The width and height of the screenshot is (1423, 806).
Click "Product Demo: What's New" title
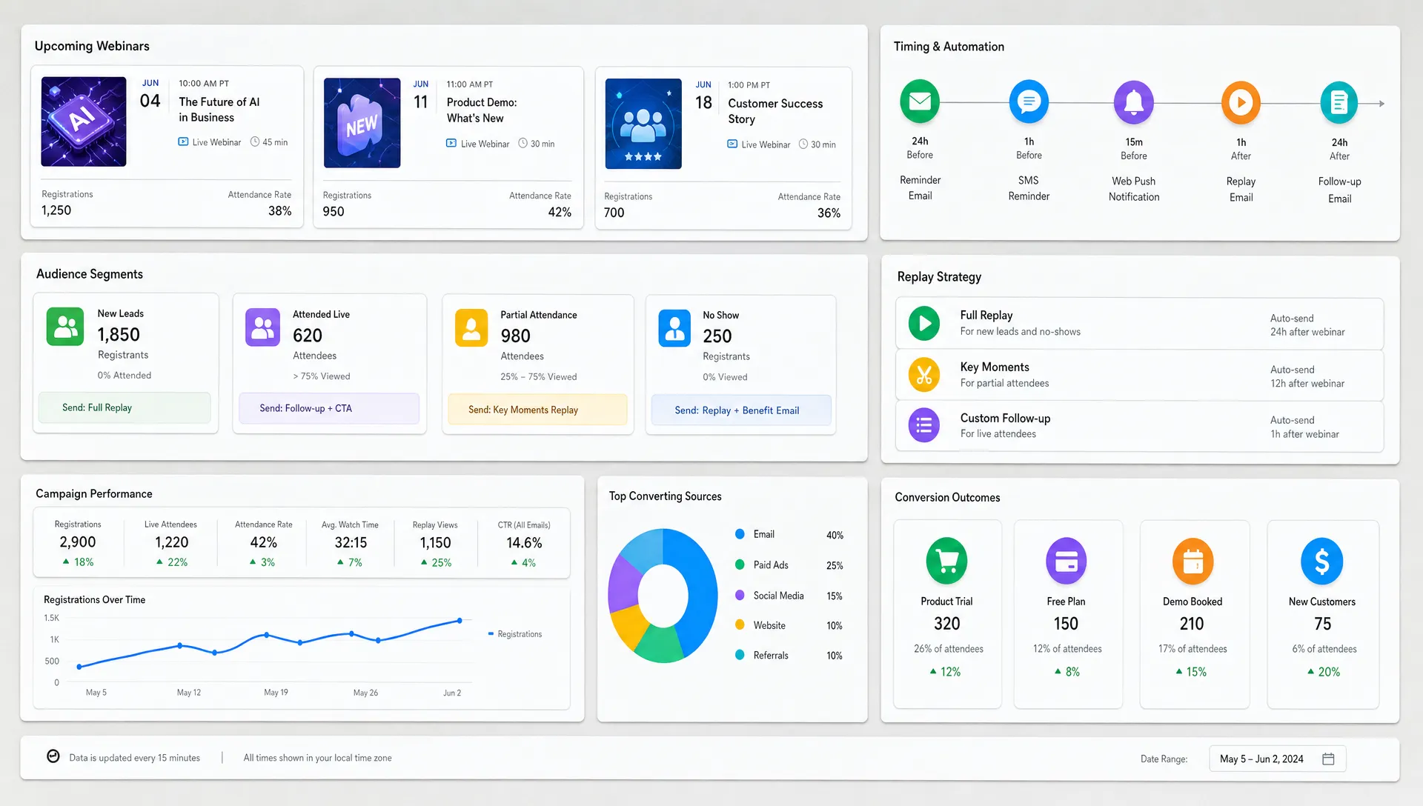[482, 110]
